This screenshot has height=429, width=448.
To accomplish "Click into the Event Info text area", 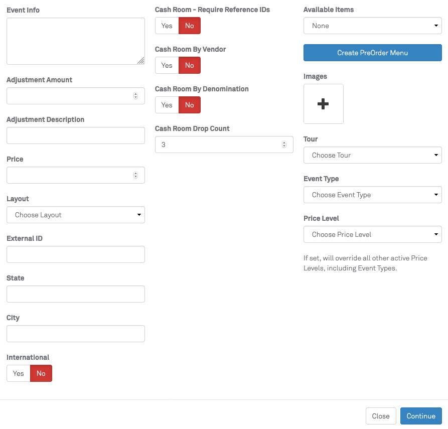I will pyautogui.click(x=75, y=41).
